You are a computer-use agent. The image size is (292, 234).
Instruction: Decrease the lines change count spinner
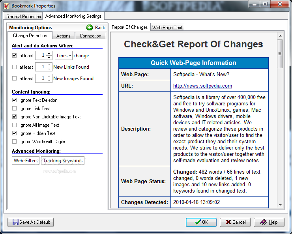pyautogui.click(x=49, y=58)
